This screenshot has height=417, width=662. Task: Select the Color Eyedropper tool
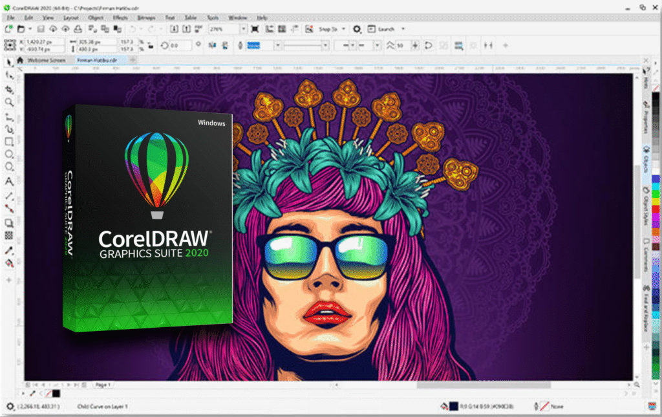point(9,250)
